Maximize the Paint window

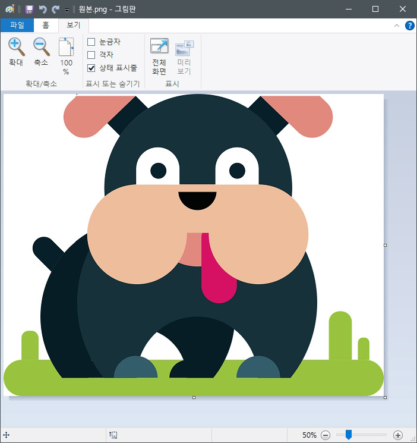tap(375, 9)
